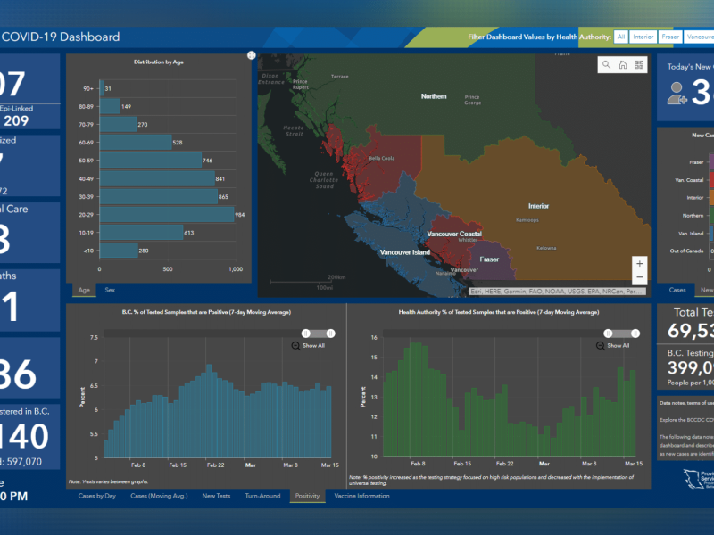714x535 pixels.
Task: Open the Vaccine Information tab
Action: (361, 495)
